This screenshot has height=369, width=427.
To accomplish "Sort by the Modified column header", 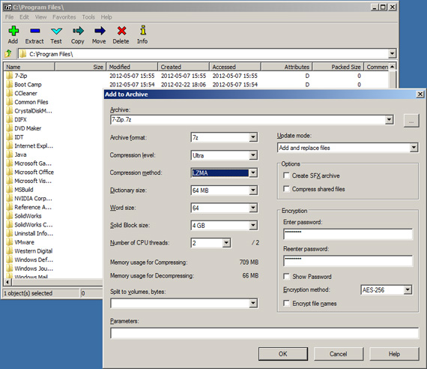I will click(132, 67).
